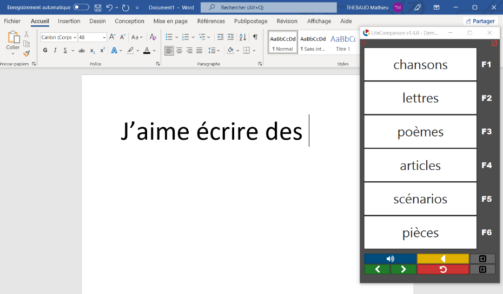Apply strikethrough formatting
Image resolution: width=503 pixels, height=294 pixels.
pos(82,50)
